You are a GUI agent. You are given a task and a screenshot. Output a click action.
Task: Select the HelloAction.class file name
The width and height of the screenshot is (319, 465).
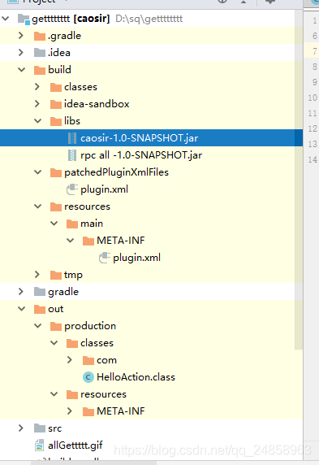point(136,377)
